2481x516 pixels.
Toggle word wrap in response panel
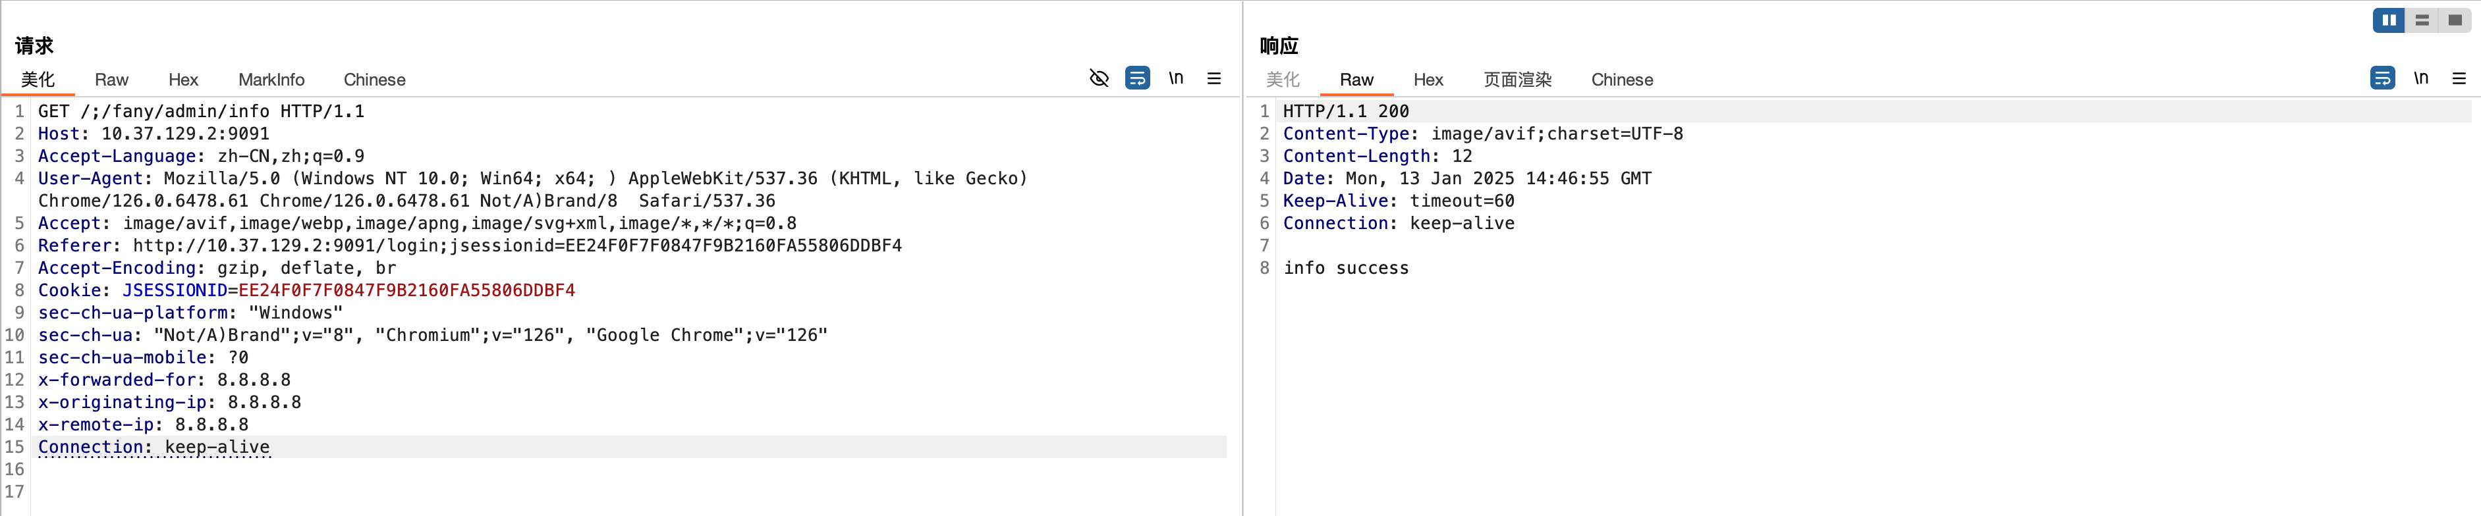[2382, 78]
